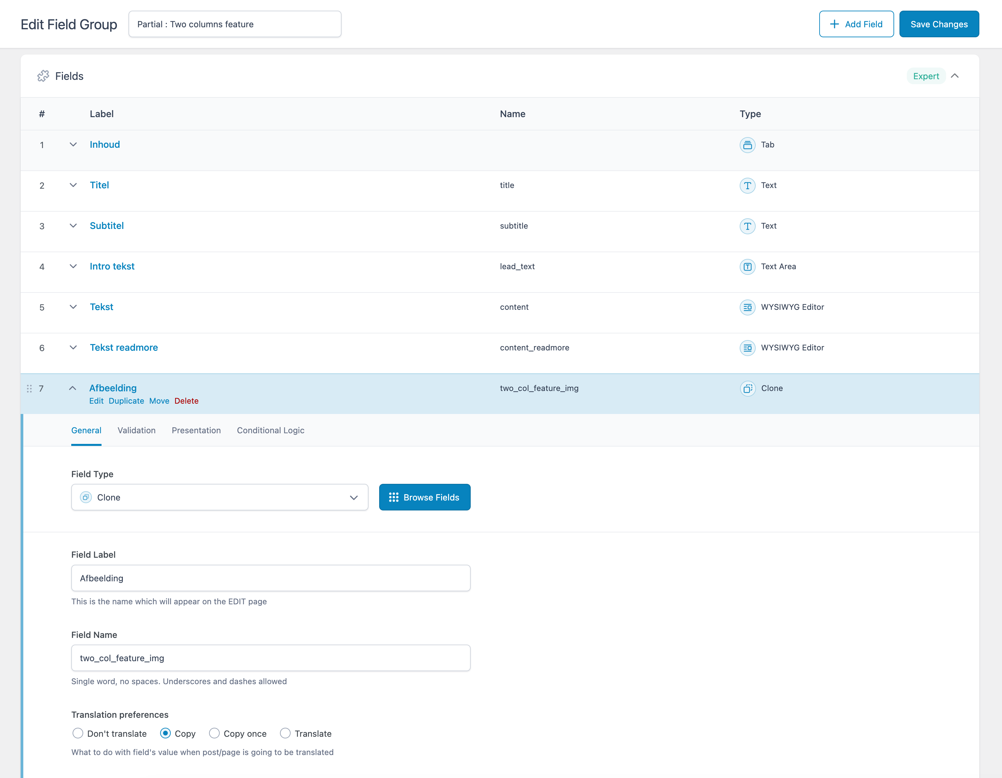Grab the drag handle on row 7
Image resolution: width=1002 pixels, height=778 pixels.
tap(29, 389)
